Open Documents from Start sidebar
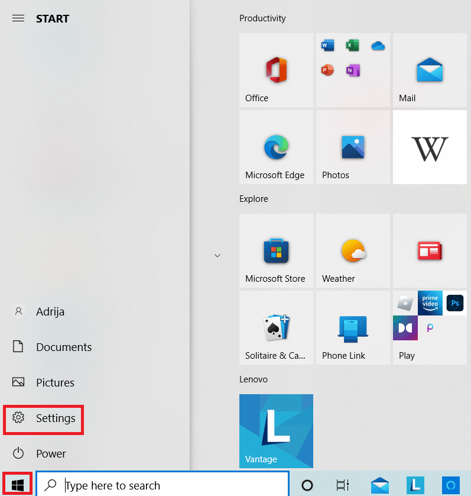Image resolution: width=471 pixels, height=496 pixels. 52,347
